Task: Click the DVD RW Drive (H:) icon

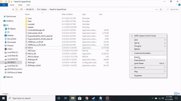Action: [6, 69]
